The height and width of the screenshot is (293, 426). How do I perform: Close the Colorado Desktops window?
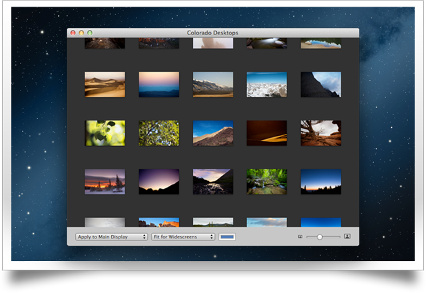click(73, 33)
